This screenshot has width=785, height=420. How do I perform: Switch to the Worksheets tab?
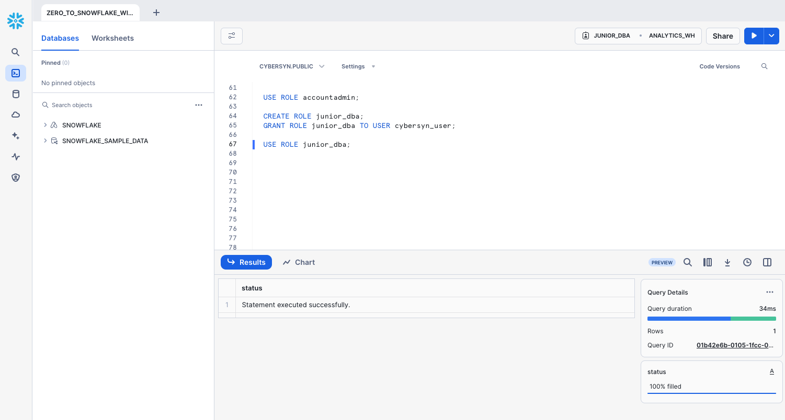tap(112, 38)
